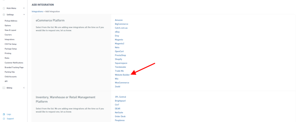The width and height of the screenshot is (300, 122).
Task: Go to Printing settings
Action: tap(8, 53)
